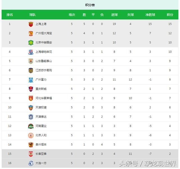
Task: Click the 长春亚泰 team name text
Action: tap(41, 154)
